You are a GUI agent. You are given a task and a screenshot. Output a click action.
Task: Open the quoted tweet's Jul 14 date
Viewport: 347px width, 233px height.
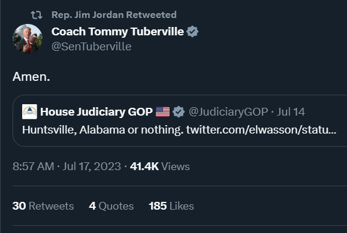tap(291, 112)
